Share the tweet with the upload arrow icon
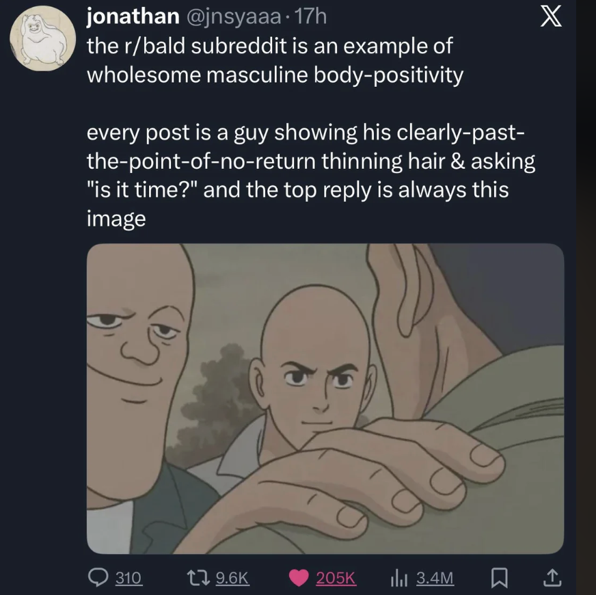Viewport: 596px width, 595px height. pyautogui.click(x=552, y=577)
